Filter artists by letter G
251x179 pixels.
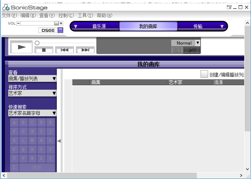point(23,131)
